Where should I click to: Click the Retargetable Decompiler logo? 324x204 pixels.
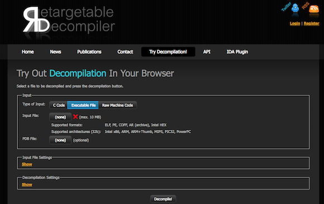(x=69, y=20)
